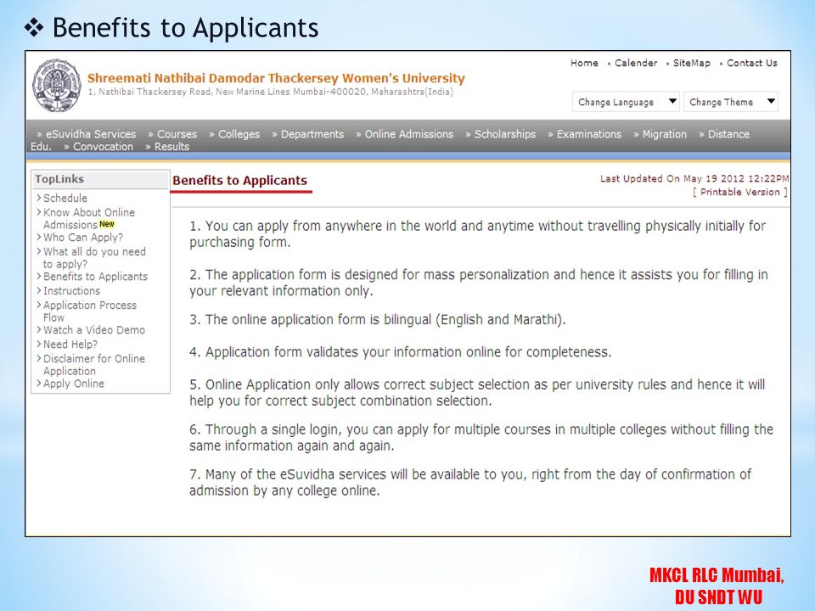815x611 pixels.
Task: Open the eSuvidha Services menu
Action: click(x=91, y=134)
